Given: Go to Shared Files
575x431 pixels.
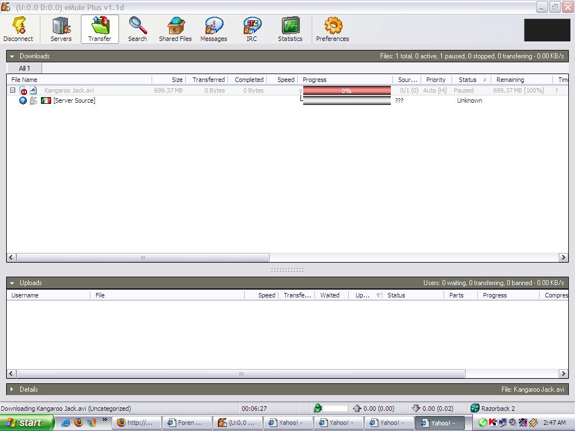Looking at the screenshot, I should pos(175,29).
